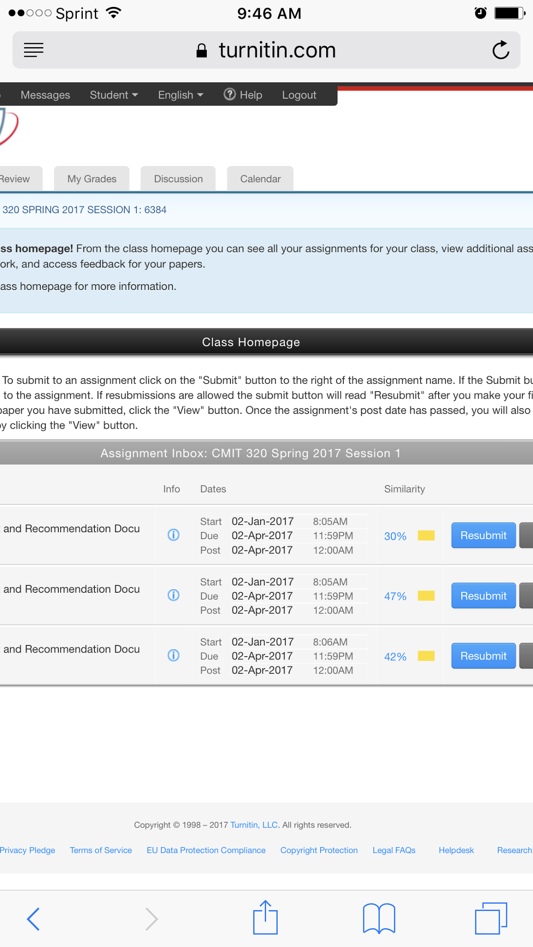
Task: Open the 42% similarity report
Action: click(395, 657)
